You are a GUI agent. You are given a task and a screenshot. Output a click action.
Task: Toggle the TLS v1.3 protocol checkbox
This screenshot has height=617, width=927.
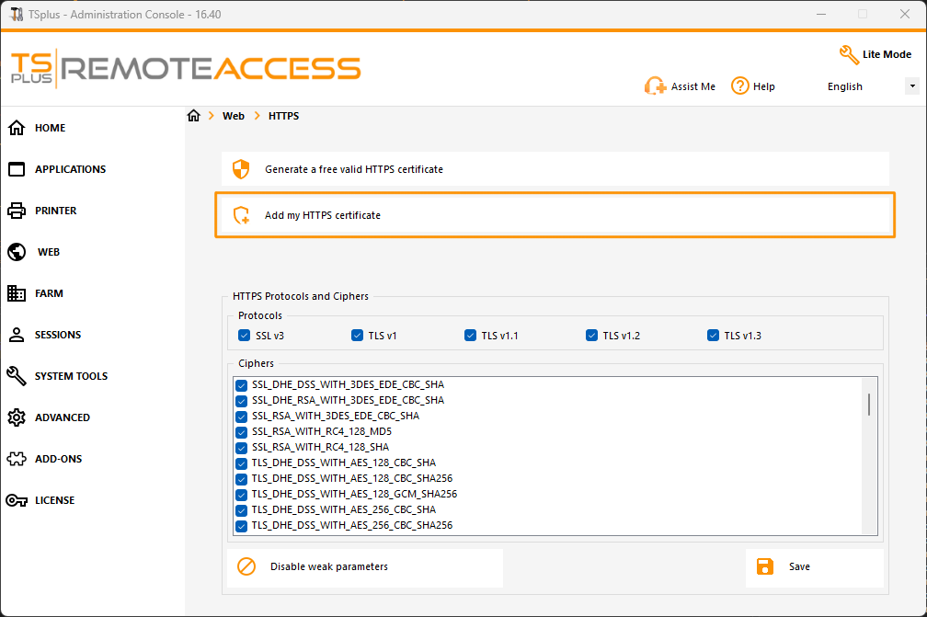(x=713, y=336)
